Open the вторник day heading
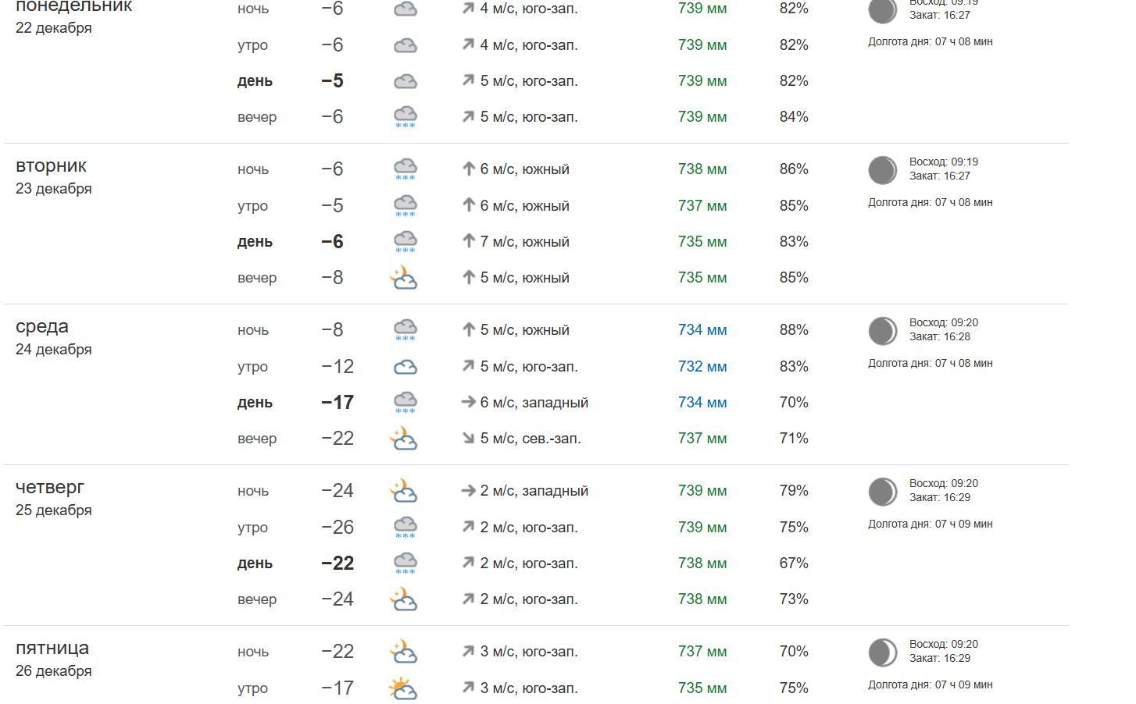The height and width of the screenshot is (704, 1136). (52, 166)
